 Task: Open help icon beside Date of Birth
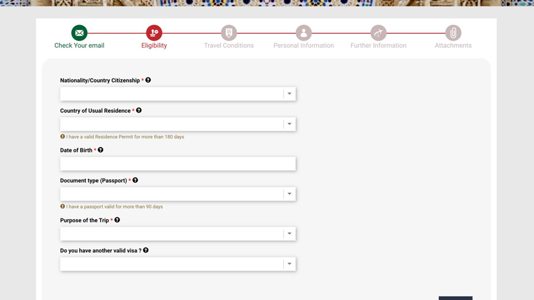click(x=100, y=150)
